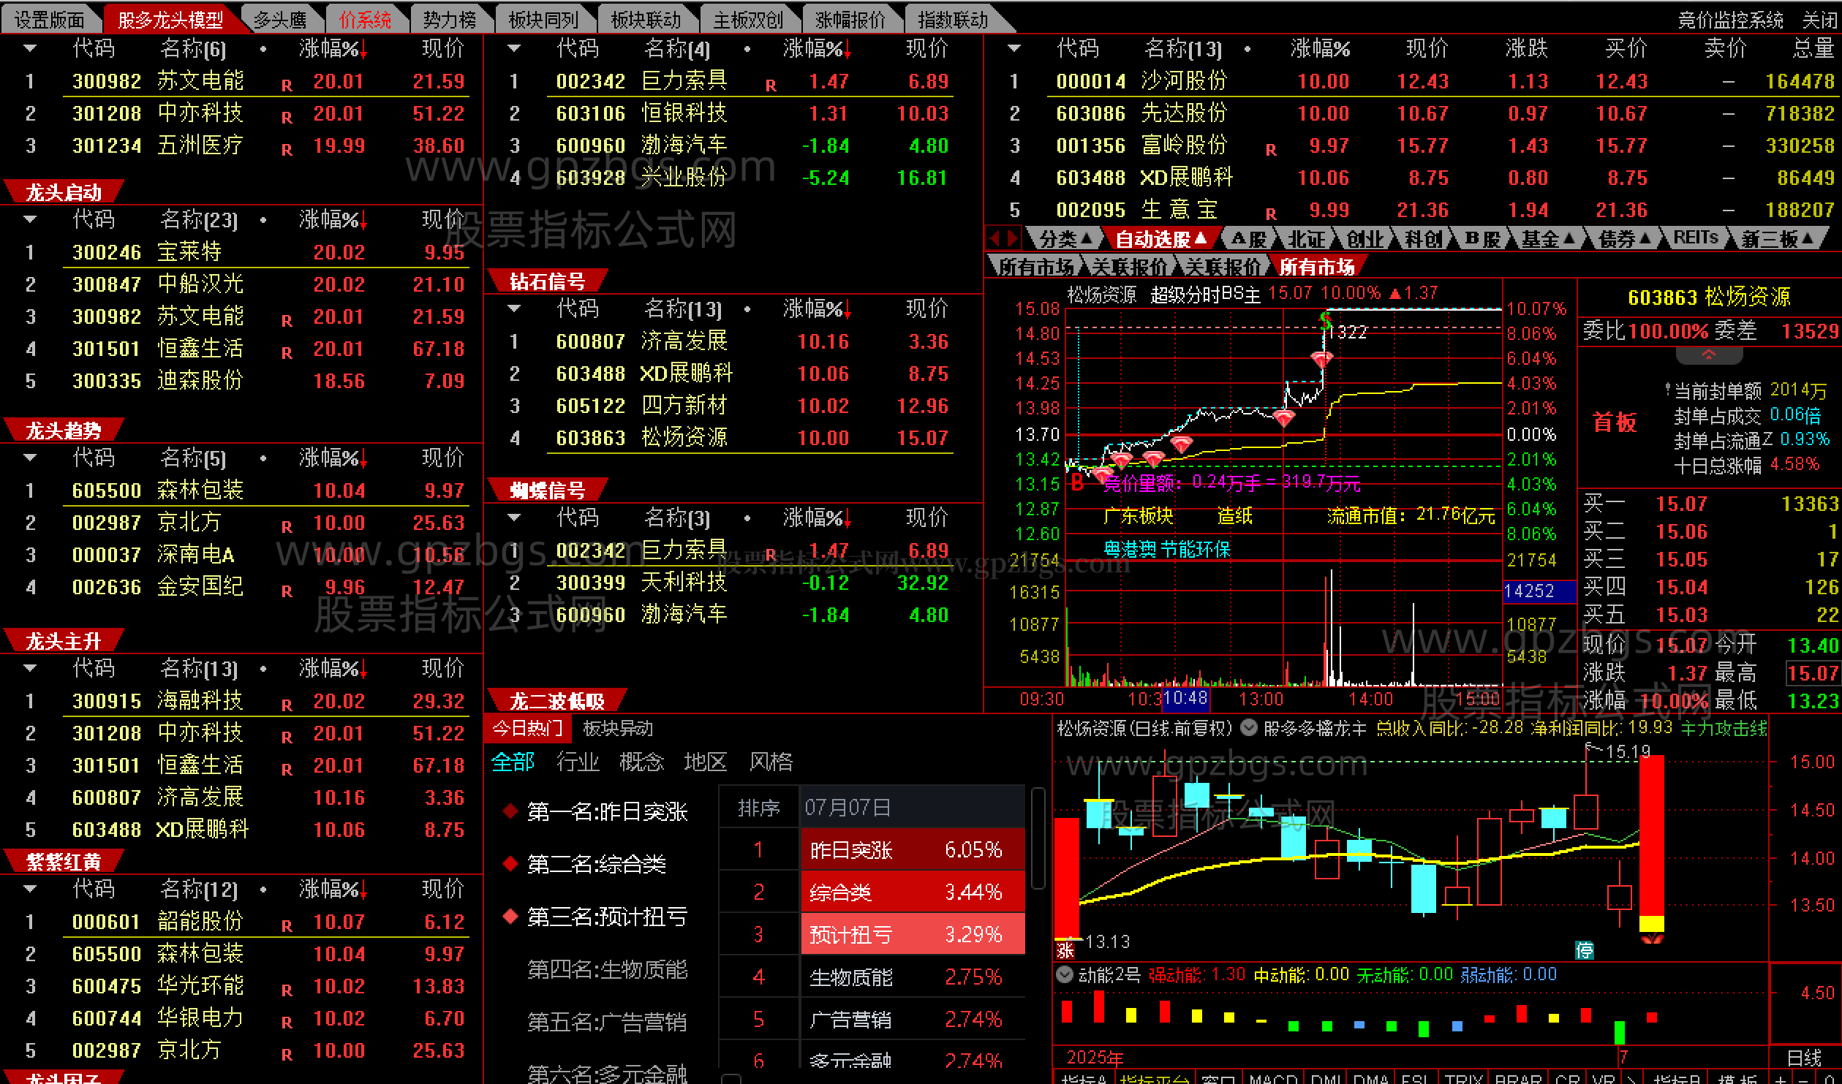This screenshot has width=1842, height=1084.
Task: Select the 地区 filter in 今日热门
Action: 706,762
